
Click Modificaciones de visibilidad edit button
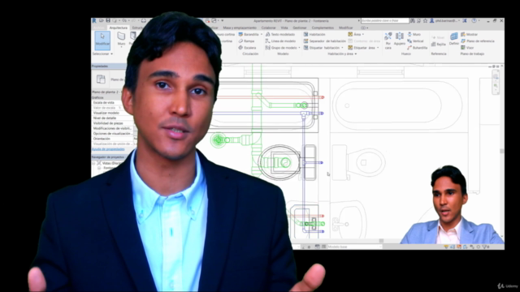pos(135,128)
